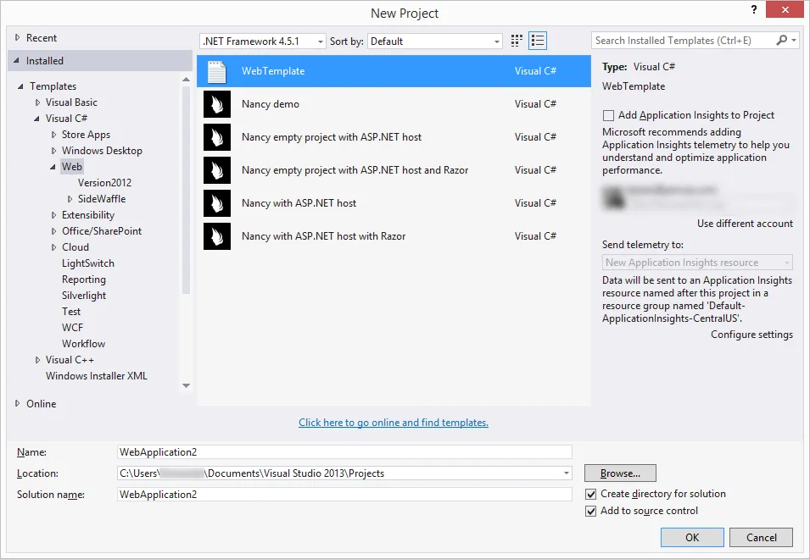Click the search magnifier icon

click(x=782, y=40)
